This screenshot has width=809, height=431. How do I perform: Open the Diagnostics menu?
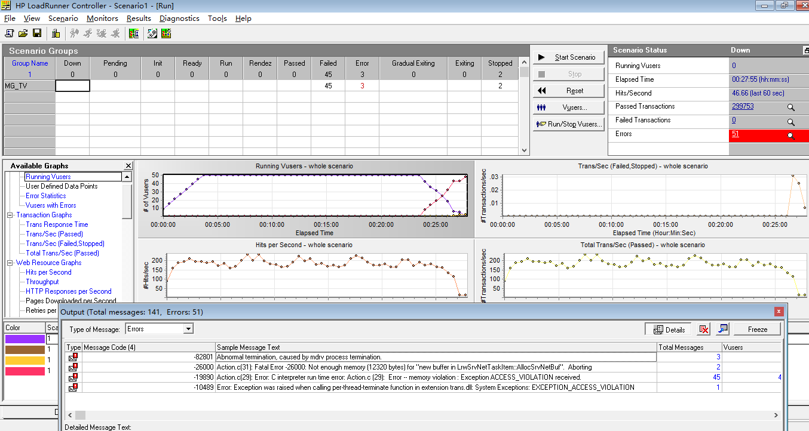tap(179, 19)
